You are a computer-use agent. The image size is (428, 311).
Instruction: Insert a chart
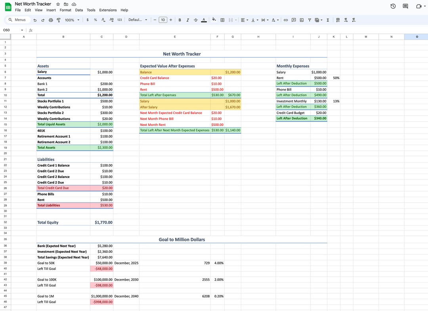(302, 20)
